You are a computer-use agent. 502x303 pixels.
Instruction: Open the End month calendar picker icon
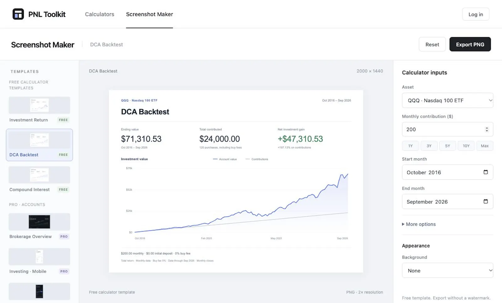(x=486, y=201)
